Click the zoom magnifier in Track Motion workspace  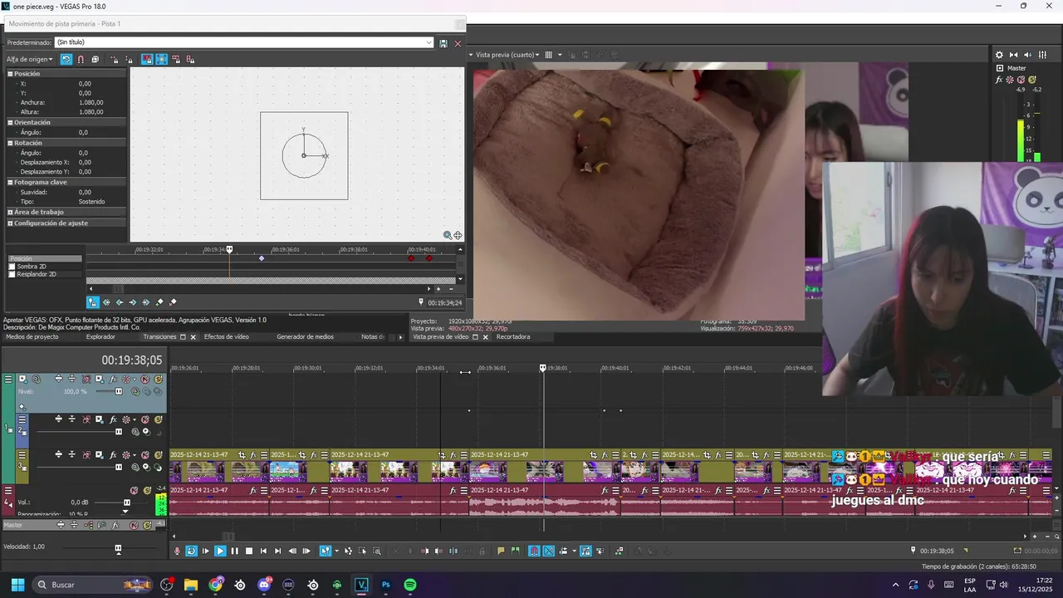(x=448, y=235)
